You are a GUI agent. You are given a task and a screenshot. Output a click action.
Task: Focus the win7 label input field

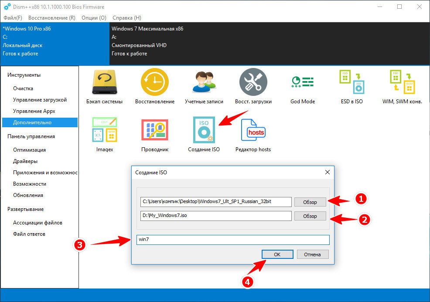click(x=233, y=240)
